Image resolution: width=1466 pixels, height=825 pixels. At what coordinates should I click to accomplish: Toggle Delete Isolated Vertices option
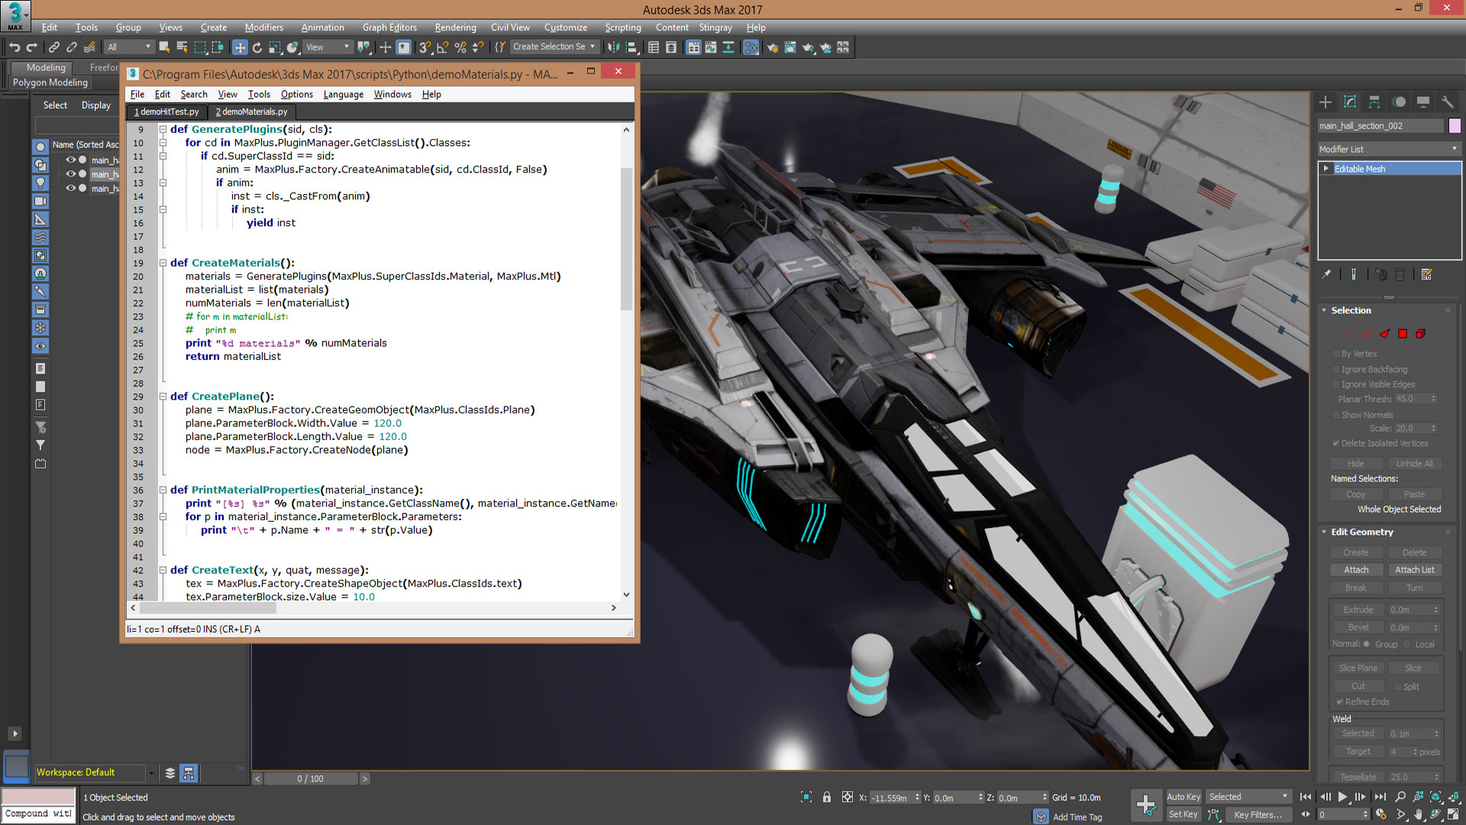click(1333, 445)
